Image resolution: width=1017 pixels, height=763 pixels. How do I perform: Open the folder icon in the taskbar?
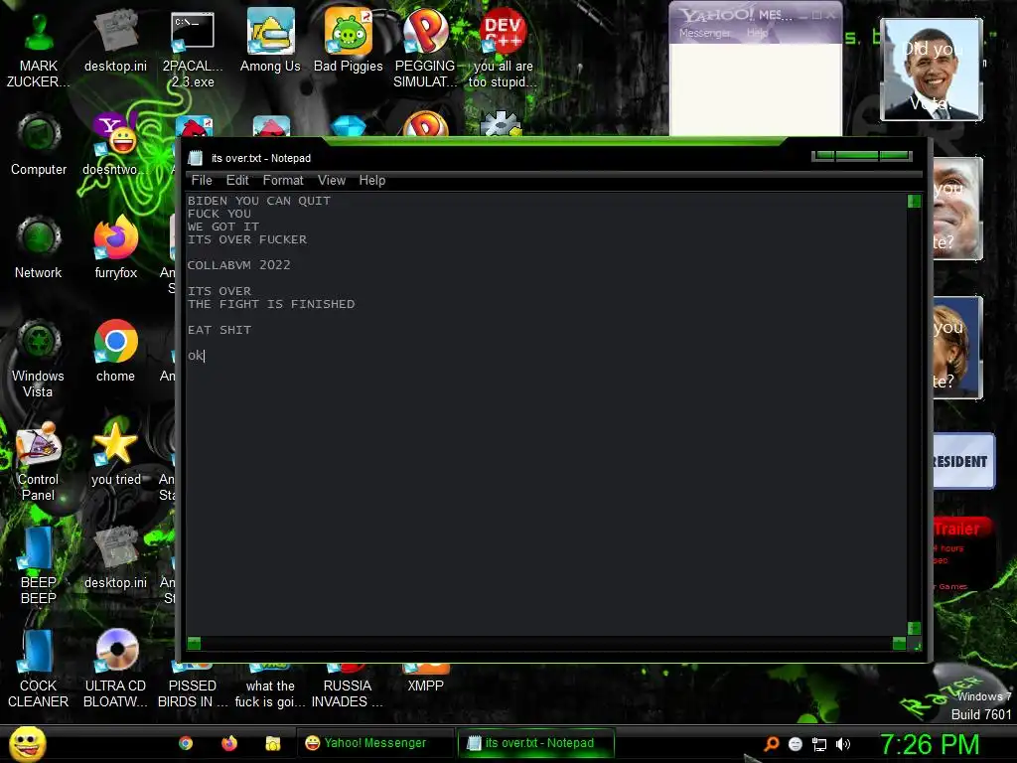(x=272, y=743)
